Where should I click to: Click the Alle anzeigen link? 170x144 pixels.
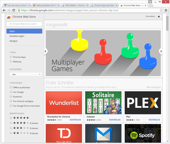point(154,87)
